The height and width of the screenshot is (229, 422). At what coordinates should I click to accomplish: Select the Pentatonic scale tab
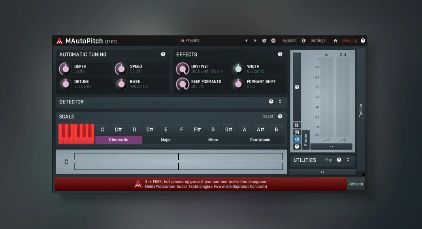click(x=260, y=140)
